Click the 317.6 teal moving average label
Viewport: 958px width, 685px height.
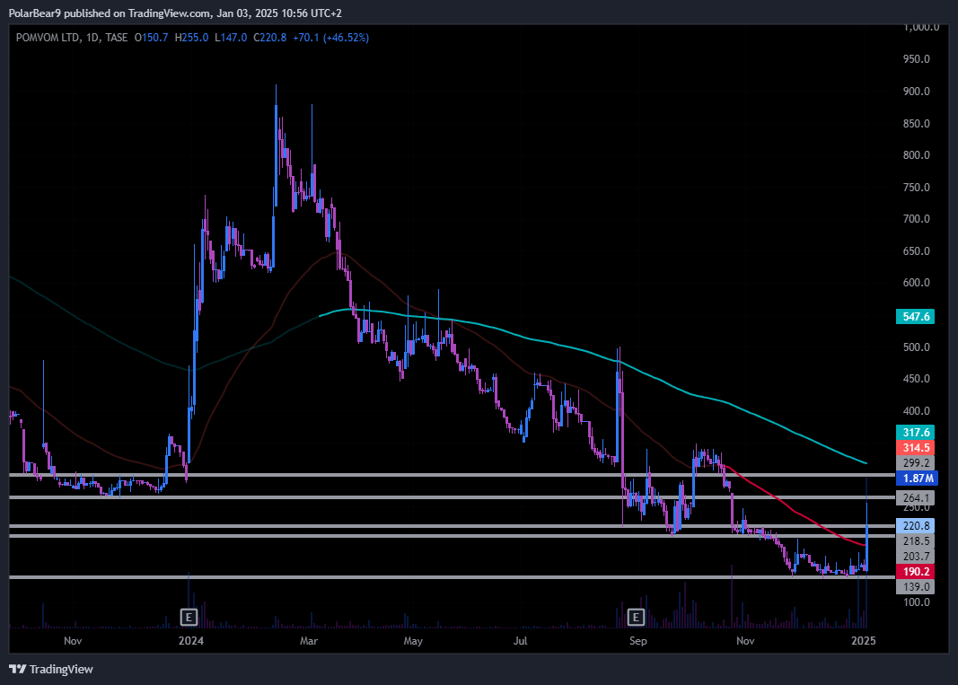click(915, 432)
